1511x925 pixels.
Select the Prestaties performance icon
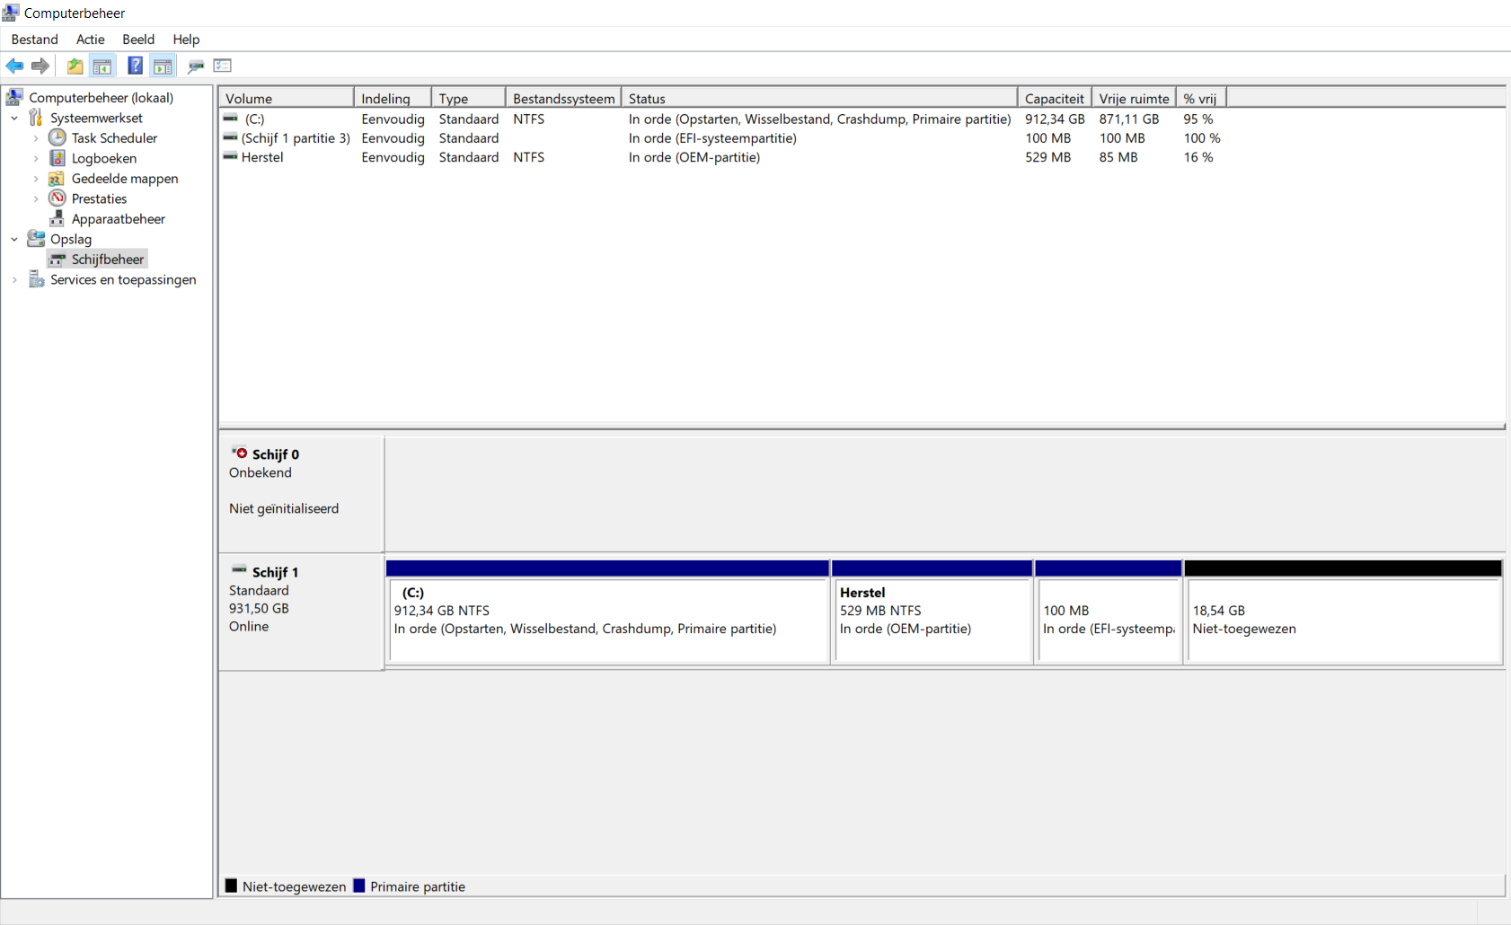coord(57,198)
